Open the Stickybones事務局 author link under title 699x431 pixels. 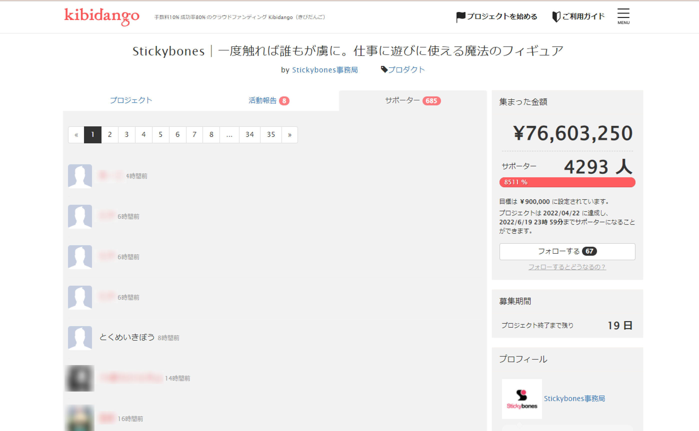pyautogui.click(x=325, y=70)
